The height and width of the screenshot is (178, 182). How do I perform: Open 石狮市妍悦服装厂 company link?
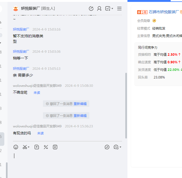[164, 12]
